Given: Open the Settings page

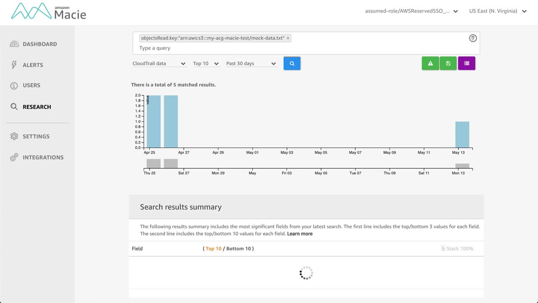Looking at the screenshot, I should [x=36, y=136].
